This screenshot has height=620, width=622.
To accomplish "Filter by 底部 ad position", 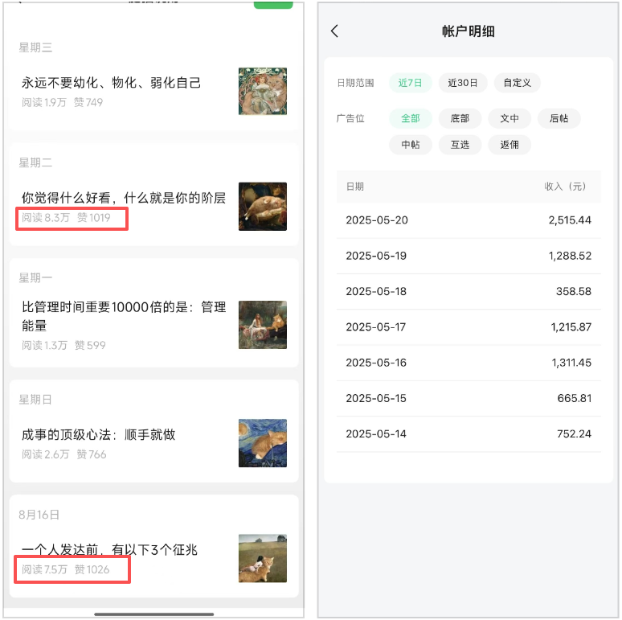I will point(460,118).
